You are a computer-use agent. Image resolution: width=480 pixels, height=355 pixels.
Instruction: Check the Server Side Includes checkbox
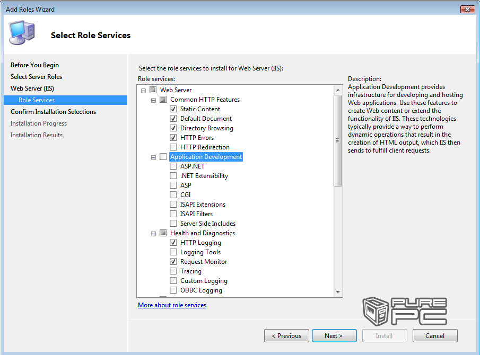pyautogui.click(x=173, y=223)
